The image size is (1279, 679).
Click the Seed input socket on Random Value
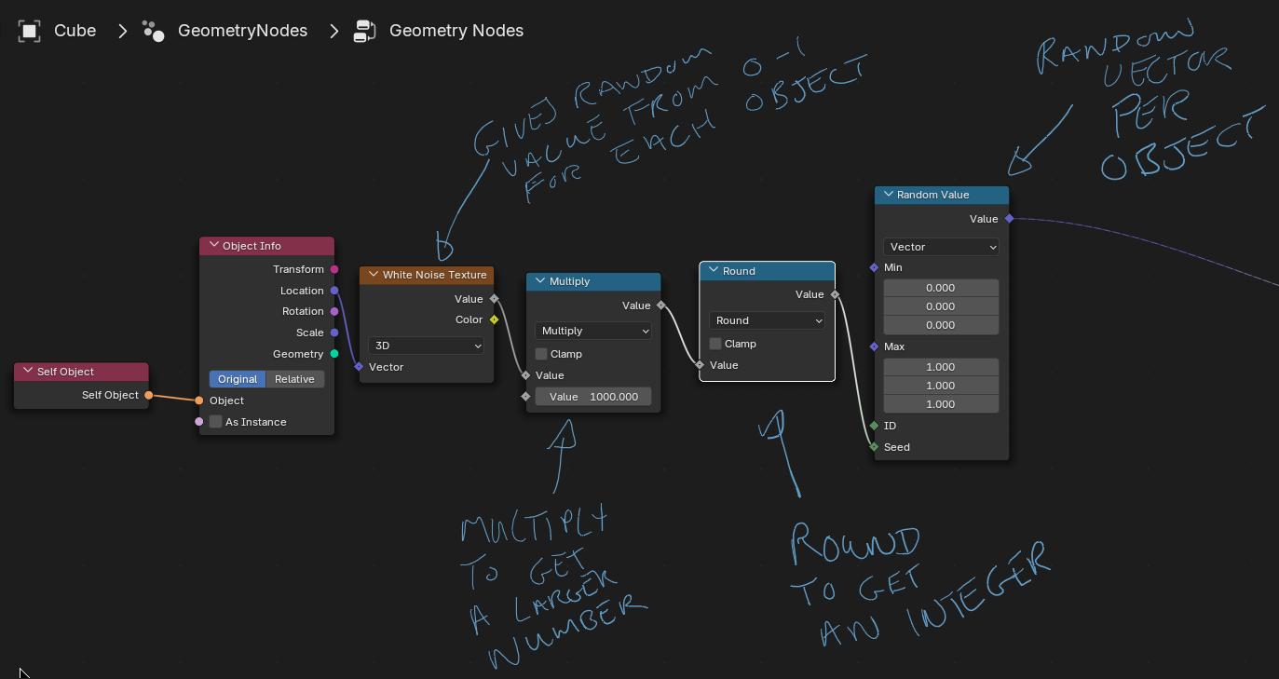tap(874, 447)
